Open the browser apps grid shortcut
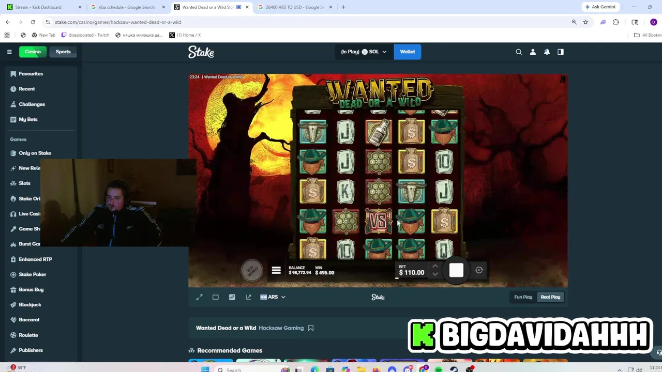Screen dimensions: 662x372 7,35
